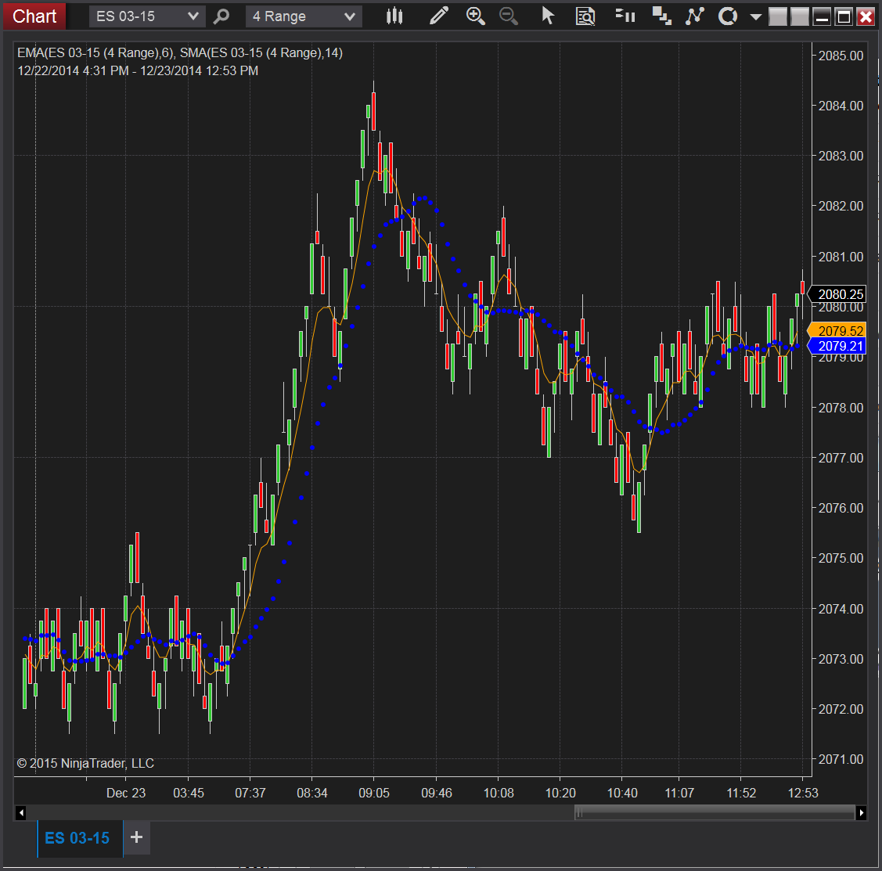Open the pencil drawing tools icon
The height and width of the screenshot is (871, 882).
(x=439, y=16)
